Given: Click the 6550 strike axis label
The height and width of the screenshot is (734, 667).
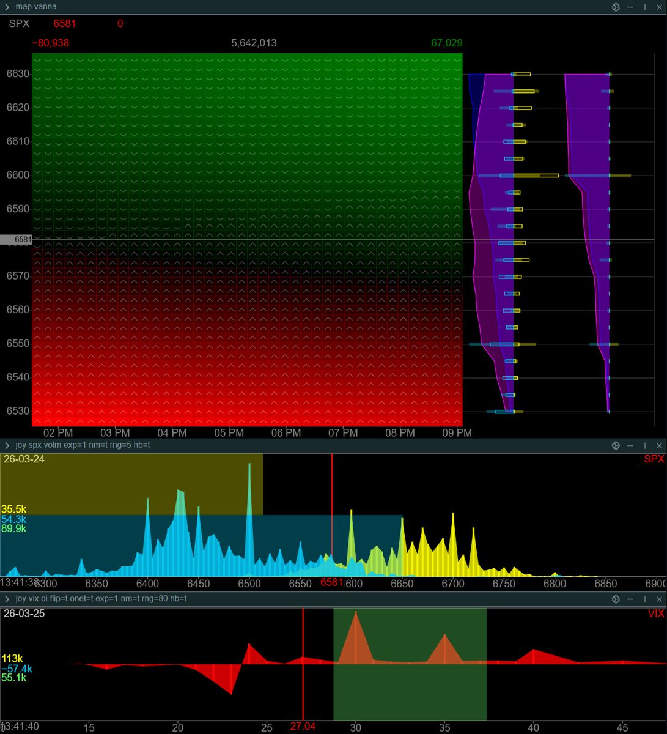Looking at the screenshot, I should [18, 344].
